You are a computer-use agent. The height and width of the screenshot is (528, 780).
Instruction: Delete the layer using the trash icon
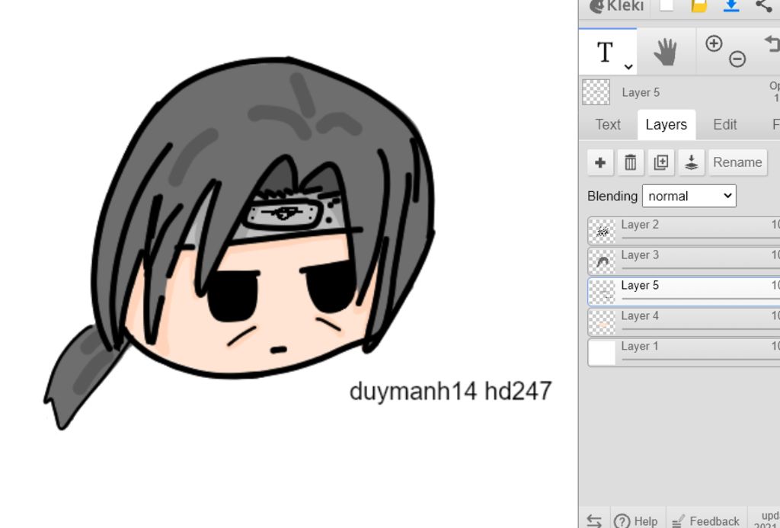[630, 162]
